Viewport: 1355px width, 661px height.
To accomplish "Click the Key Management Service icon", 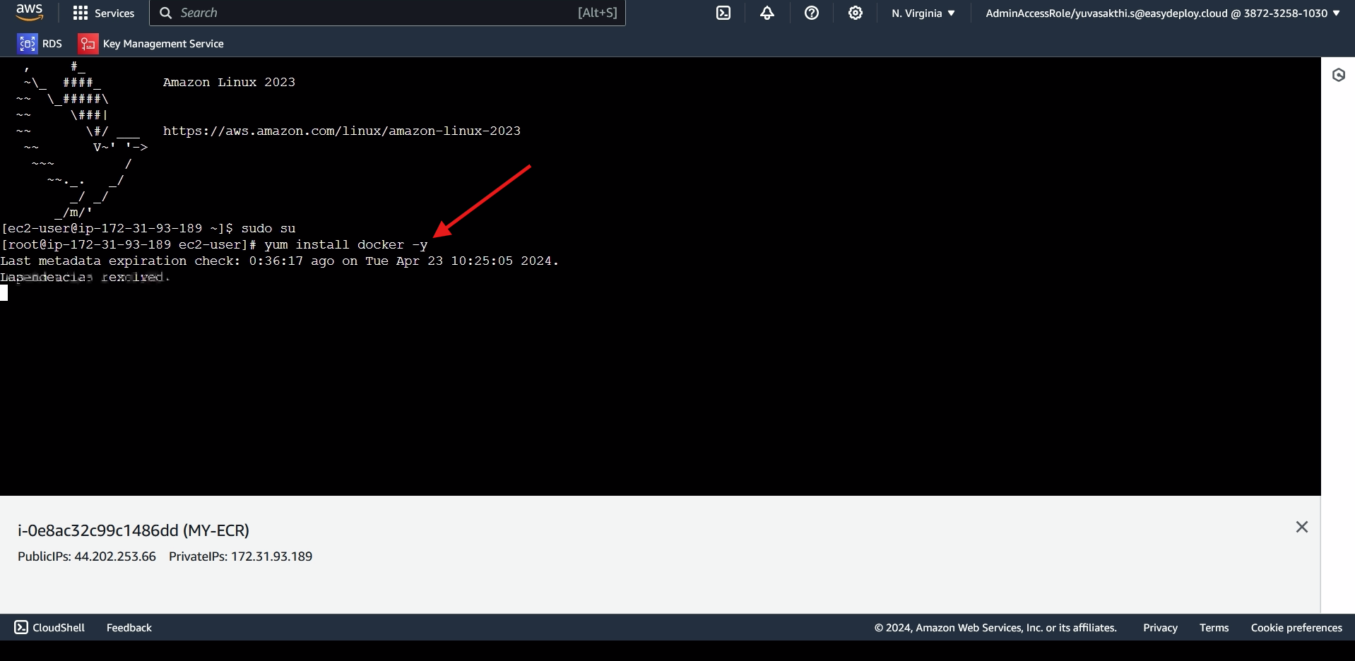I will [88, 44].
